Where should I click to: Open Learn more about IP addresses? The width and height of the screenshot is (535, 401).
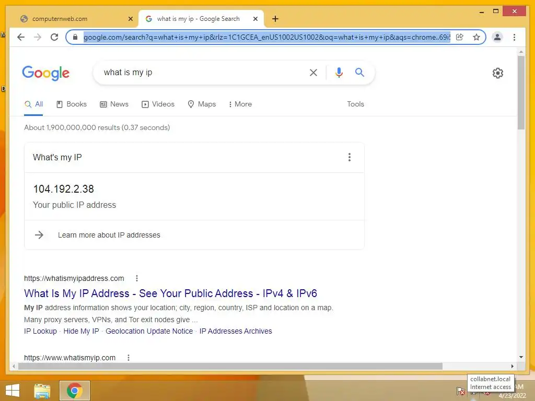point(109,235)
